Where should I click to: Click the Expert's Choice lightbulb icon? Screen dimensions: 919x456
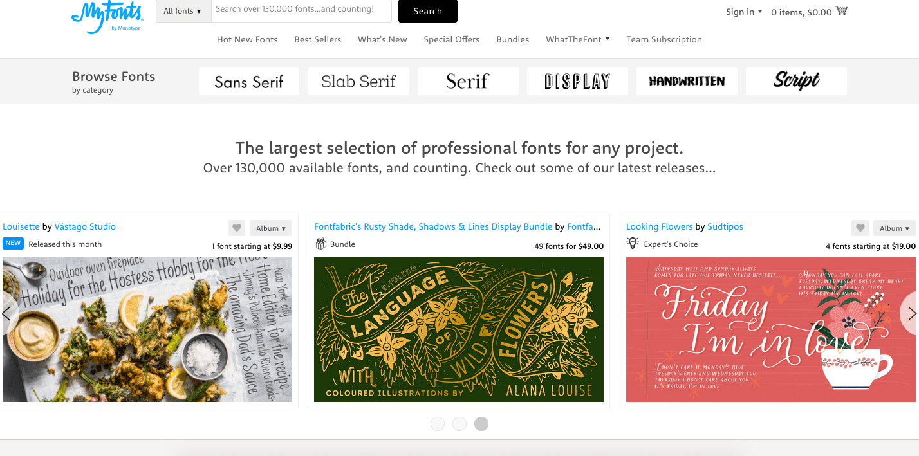click(x=633, y=244)
